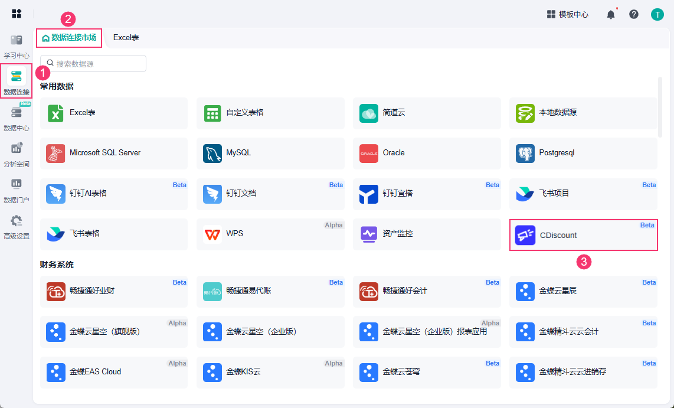Open the 飞书表格 connector
Image resolution: width=674 pixels, height=408 pixels.
tap(114, 234)
